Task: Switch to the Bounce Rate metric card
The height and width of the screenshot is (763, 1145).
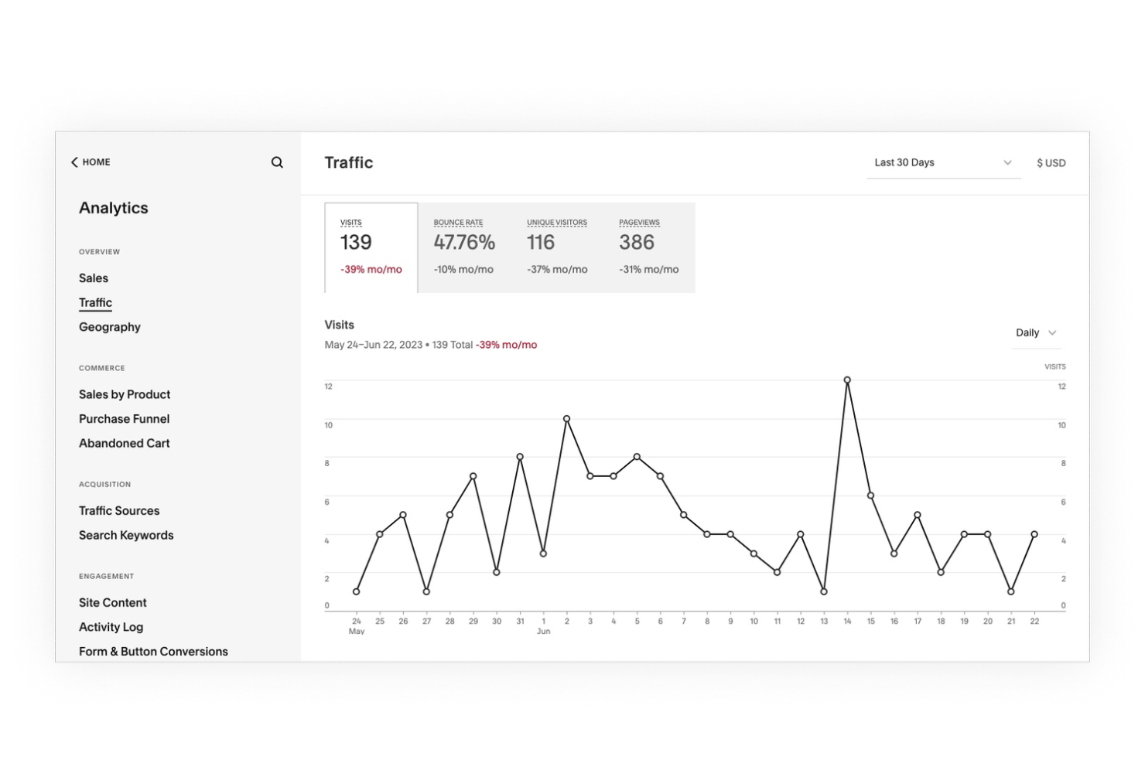Action: pos(463,246)
